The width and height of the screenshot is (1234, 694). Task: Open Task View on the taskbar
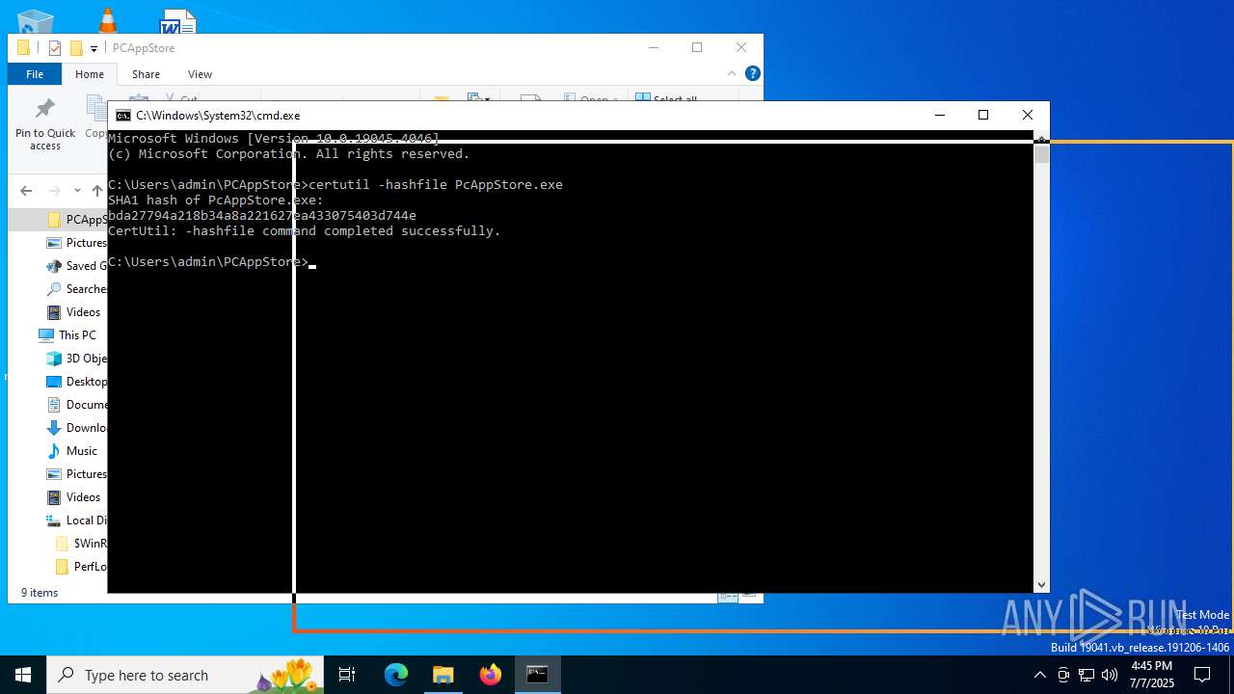click(x=347, y=675)
